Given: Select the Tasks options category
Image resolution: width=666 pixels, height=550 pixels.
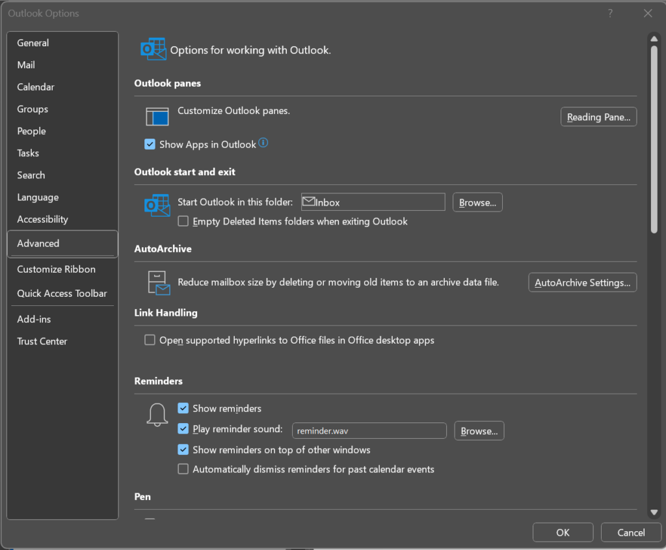Looking at the screenshot, I should click(62, 154).
